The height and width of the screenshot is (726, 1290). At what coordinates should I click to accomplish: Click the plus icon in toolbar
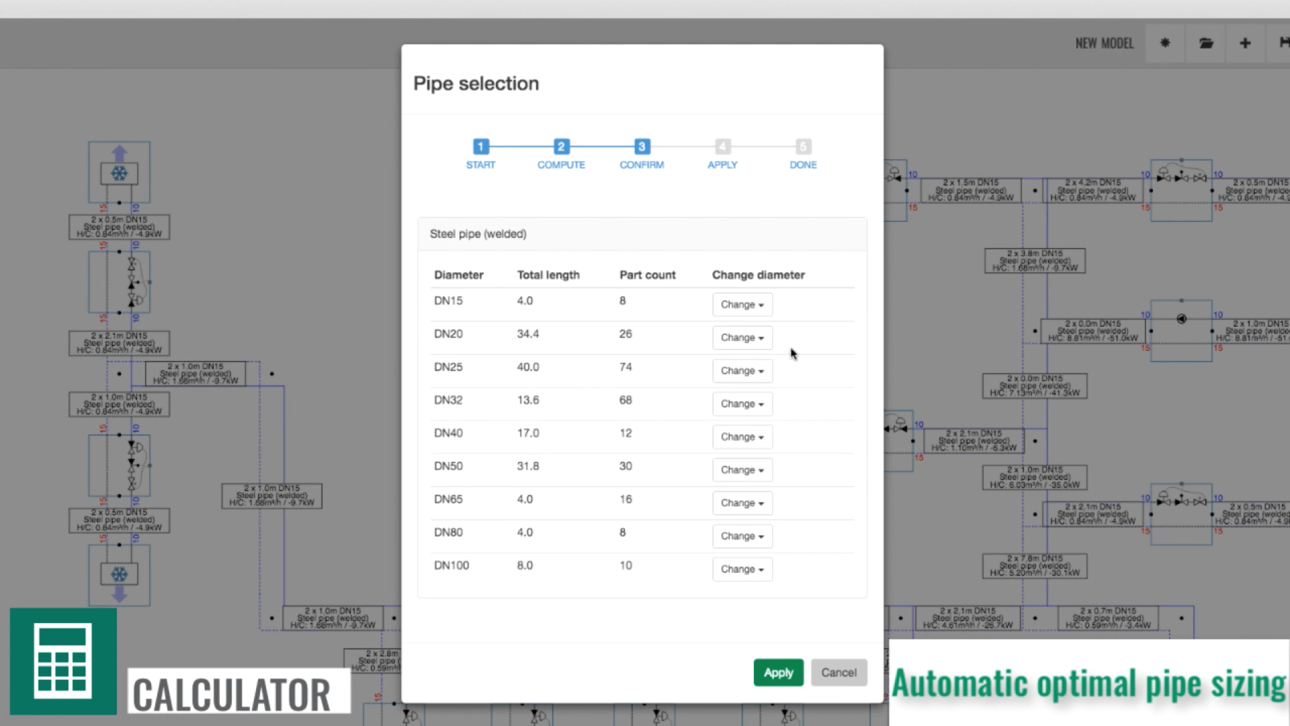coord(1245,43)
